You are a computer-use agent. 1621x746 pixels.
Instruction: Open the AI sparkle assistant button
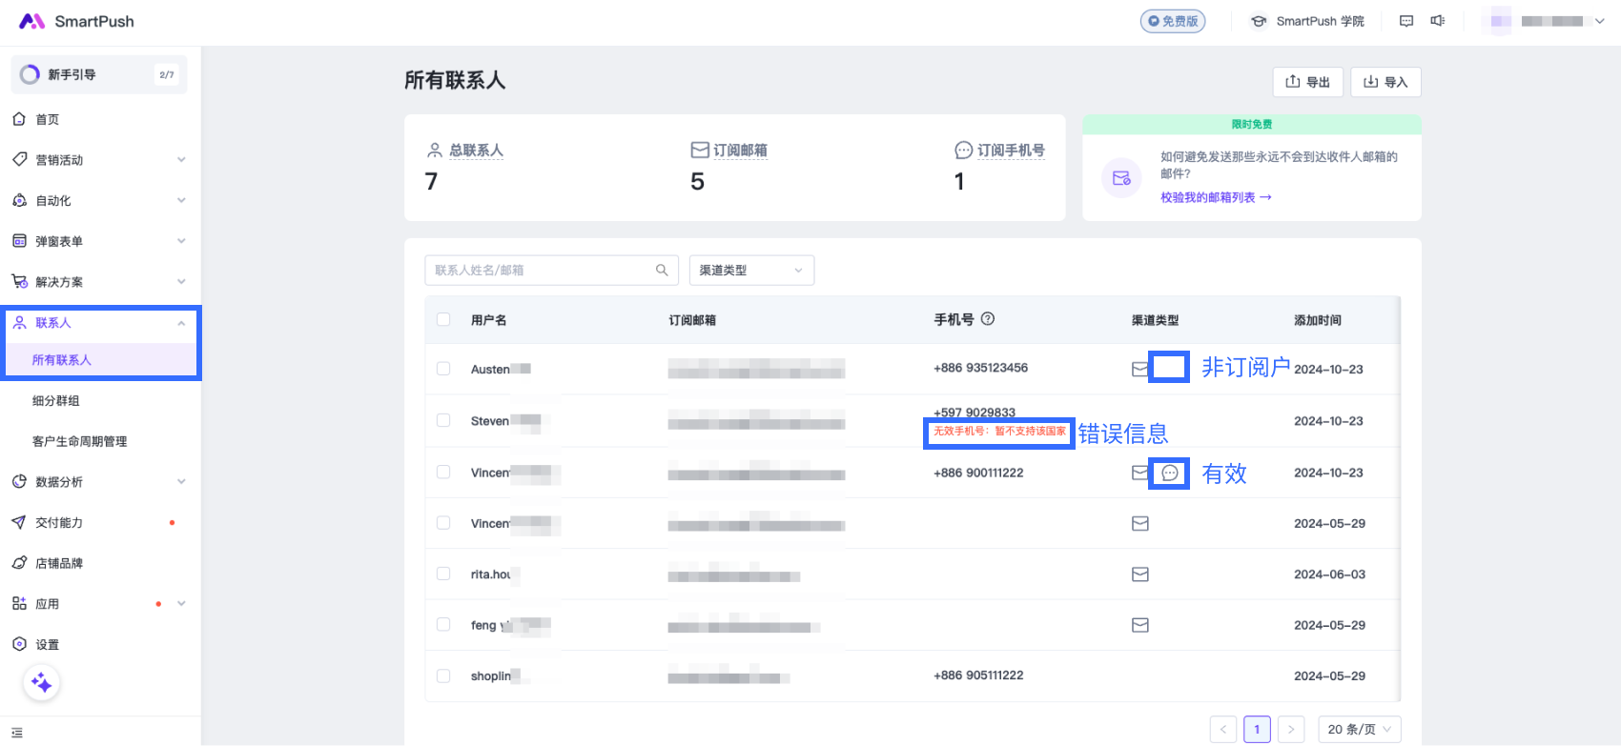[41, 683]
